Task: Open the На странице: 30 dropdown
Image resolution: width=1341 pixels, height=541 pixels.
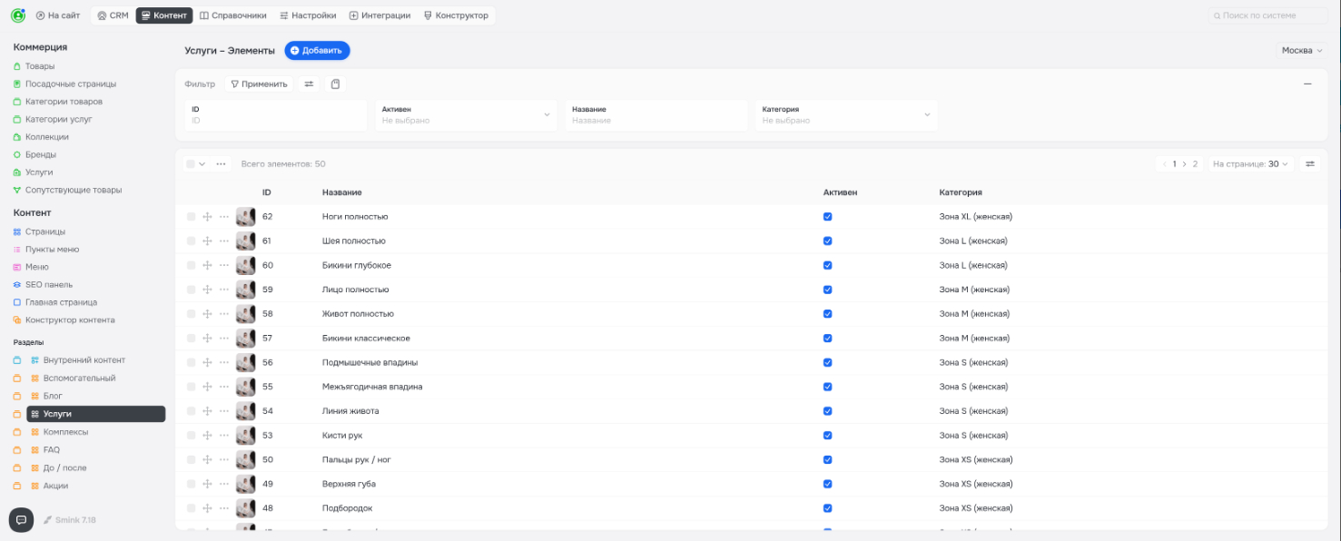Action: click(1250, 164)
